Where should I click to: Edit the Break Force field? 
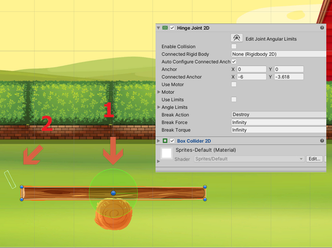pyautogui.click(x=279, y=122)
